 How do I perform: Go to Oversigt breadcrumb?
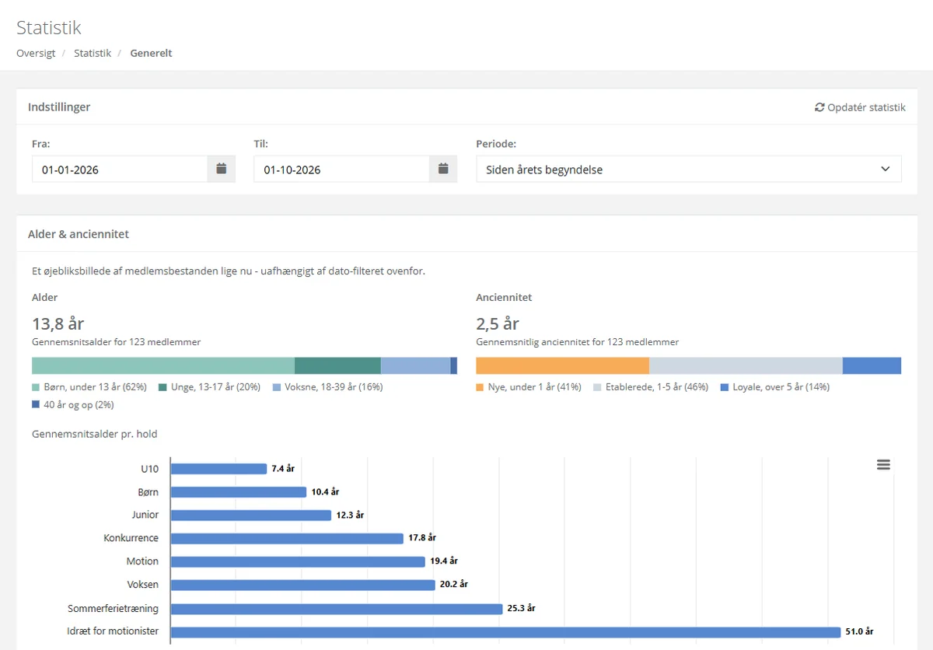(36, 54)
